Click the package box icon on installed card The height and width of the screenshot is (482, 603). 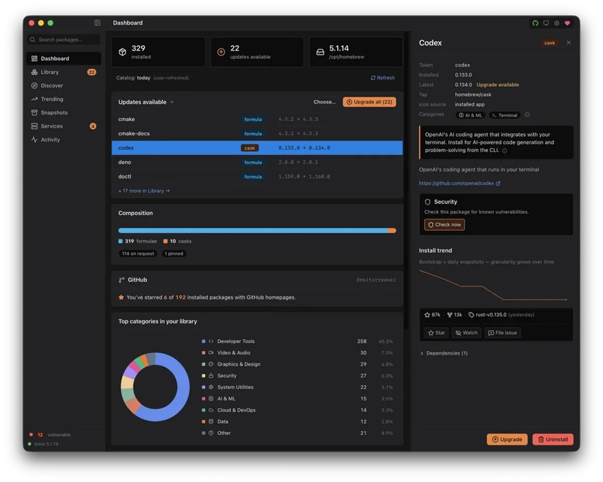tap(122, 52)
